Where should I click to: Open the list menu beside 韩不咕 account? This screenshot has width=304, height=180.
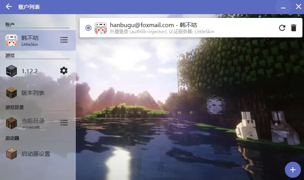tap(64, 40)
